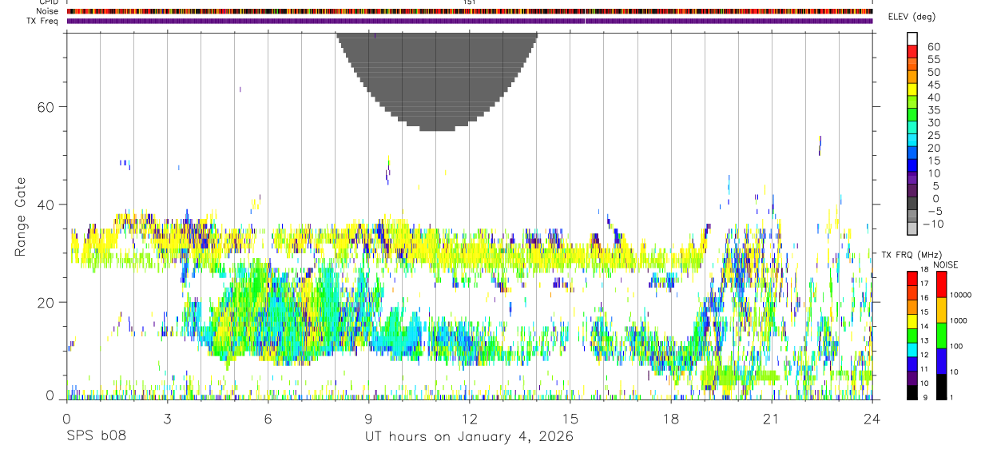Click the "ELEV (deg)" color bar title

click(x=911, y=17)
